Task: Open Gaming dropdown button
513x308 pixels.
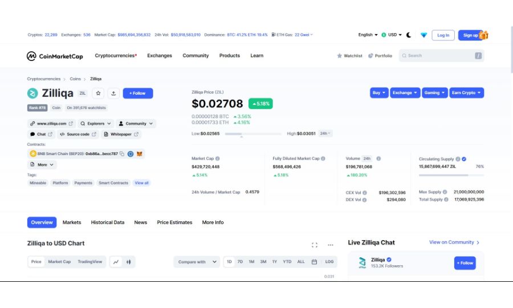Action: click(x=434, y=93)
